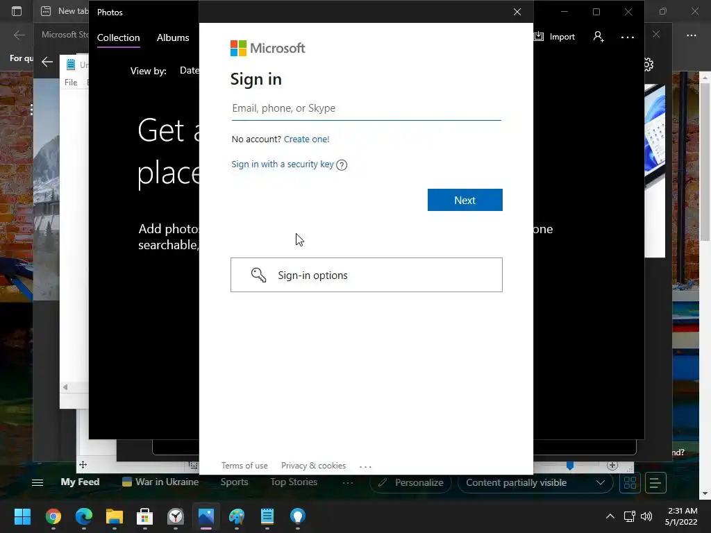Open tab actions icon in Edge

click(x=17, y=11)
